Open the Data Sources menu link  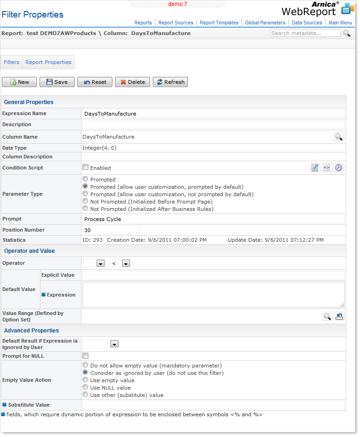click(x=307, y=23)
